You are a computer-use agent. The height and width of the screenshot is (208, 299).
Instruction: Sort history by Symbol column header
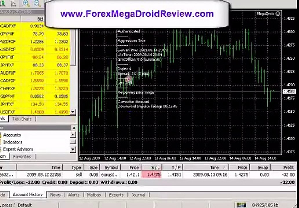110,168
